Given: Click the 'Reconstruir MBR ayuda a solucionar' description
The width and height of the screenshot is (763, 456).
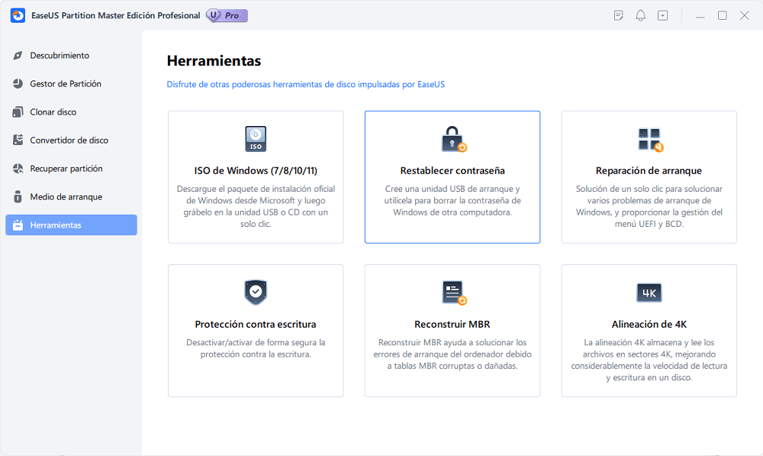Looking at the screenshot, I should click(x=452, y=354).
